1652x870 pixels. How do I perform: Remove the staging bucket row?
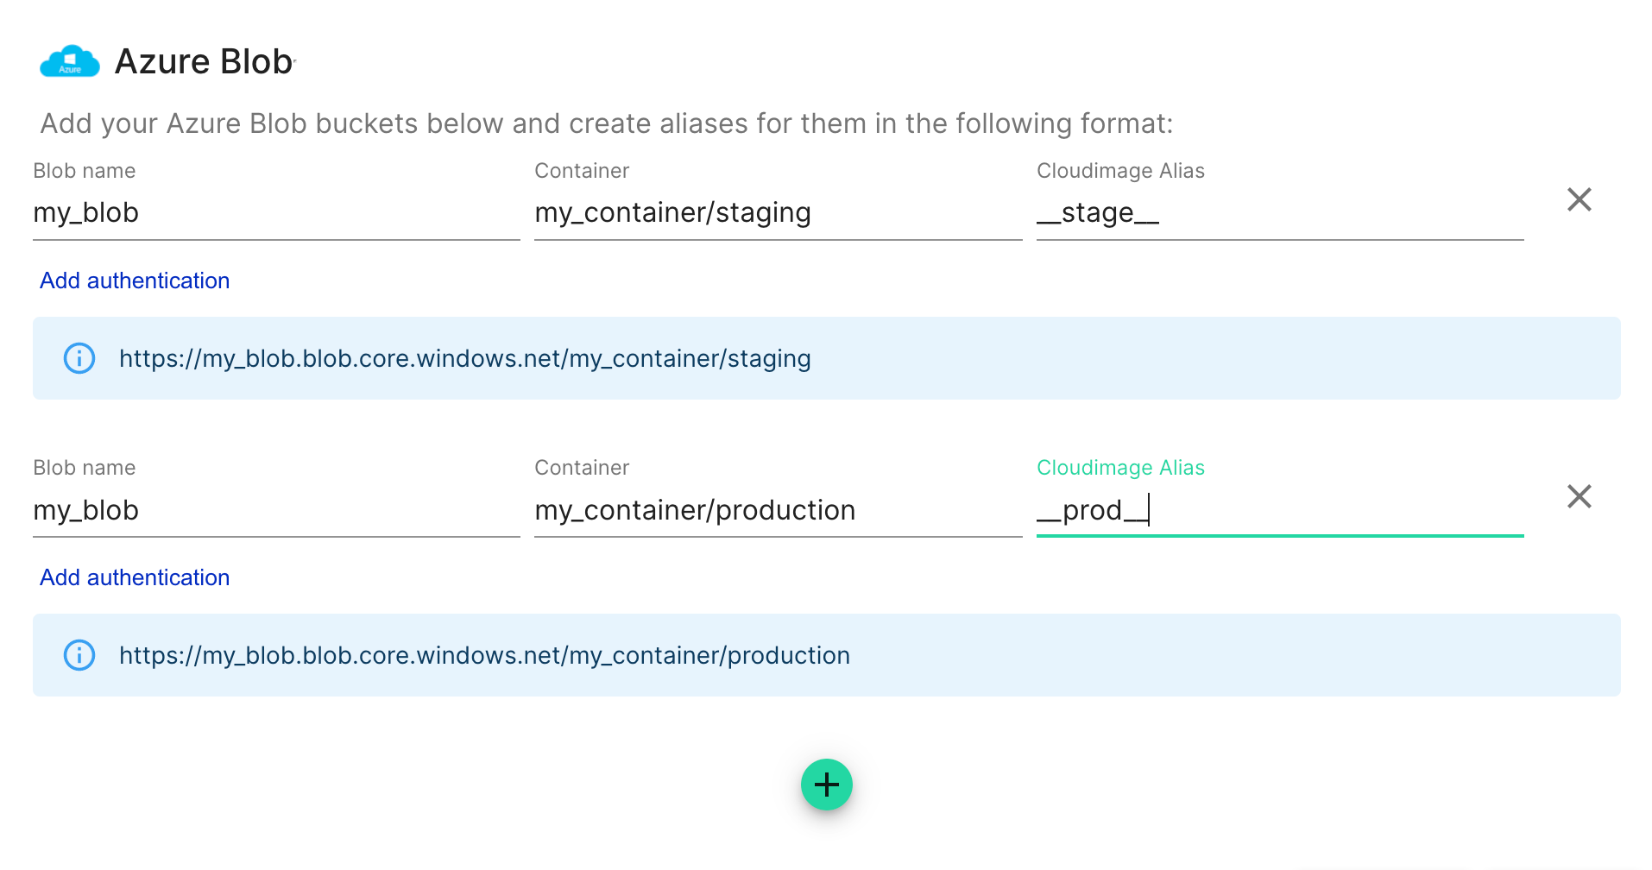1579,199
